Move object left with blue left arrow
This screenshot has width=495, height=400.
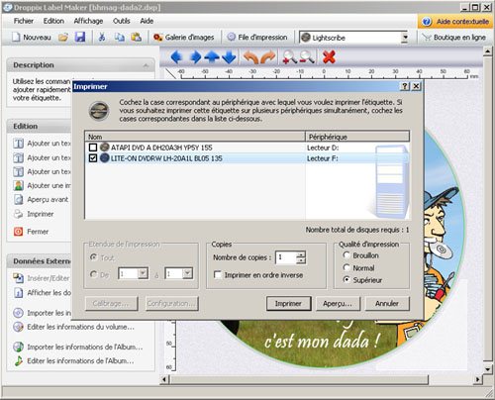(176, 57)
